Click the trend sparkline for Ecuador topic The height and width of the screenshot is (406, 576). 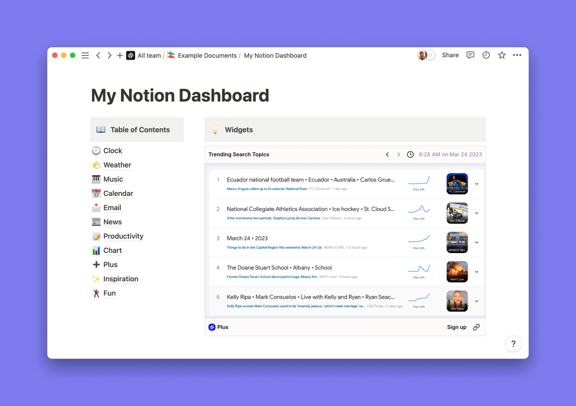[419, 181]
